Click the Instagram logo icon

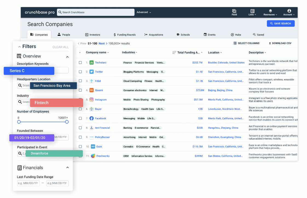tap(91, 100)
